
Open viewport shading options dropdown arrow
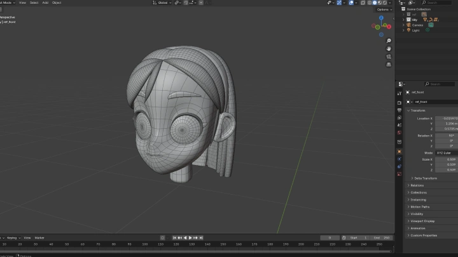(x=390, y=3)
